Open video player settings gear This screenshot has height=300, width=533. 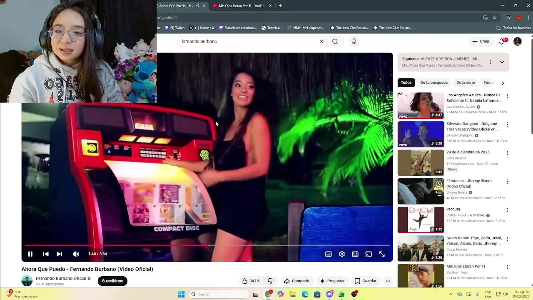coord(342,254)
